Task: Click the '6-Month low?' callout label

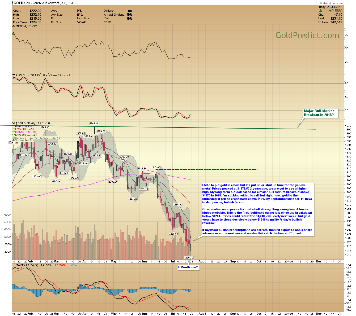Action: tap(188, 267)
